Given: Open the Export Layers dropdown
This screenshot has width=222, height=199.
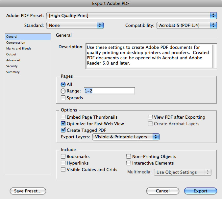Looking at the screenshot, I should [126, 137].
